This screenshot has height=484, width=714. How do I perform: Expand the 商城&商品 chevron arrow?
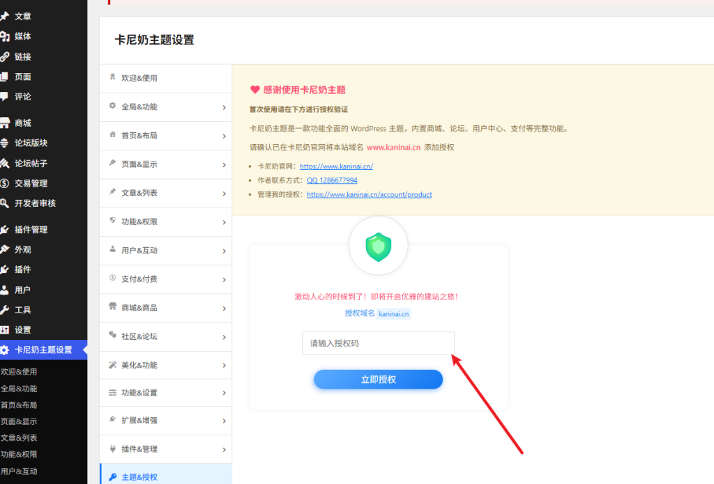click(x=224, y=309)
